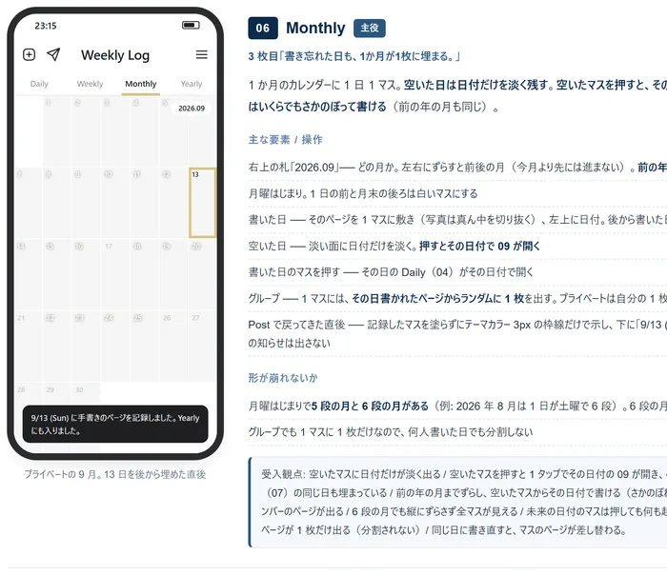Tap the plus icon to add a page
The width and height of the screenshot is (667, 575).
pyautogui.click(x=29, y=55)
